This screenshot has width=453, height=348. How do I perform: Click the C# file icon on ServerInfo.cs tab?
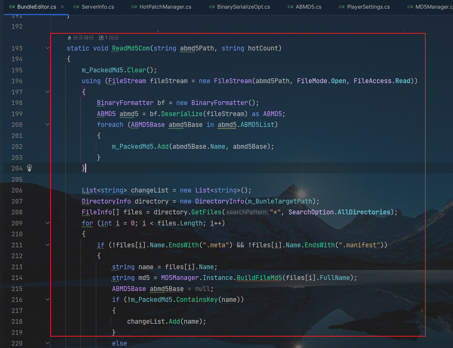click(x=76, y=7)
